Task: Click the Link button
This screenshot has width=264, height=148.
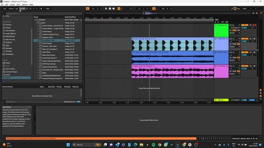Action: pos(5,9)
